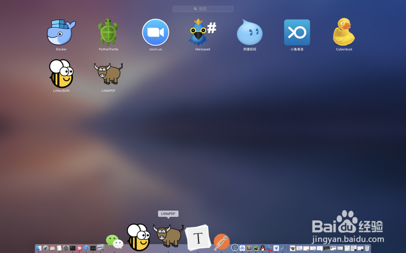Open Terminal from the Dock
Screen dimensions: 406x253
coord(73,248)
